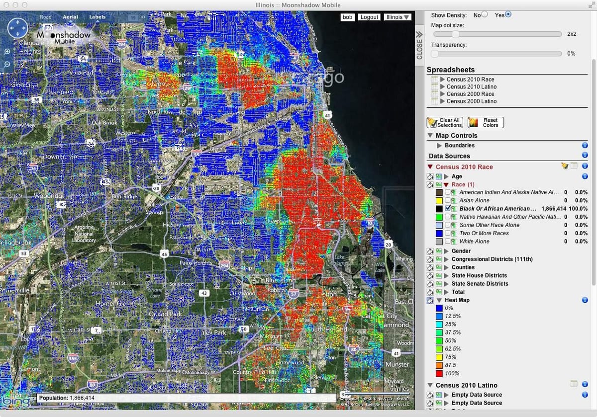
Task: Click paint bucket icon beside Gender
Action: [430, 251]
